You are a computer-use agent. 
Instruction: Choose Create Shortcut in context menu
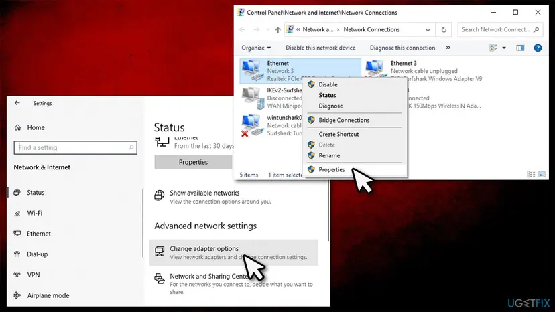point(338,134)
